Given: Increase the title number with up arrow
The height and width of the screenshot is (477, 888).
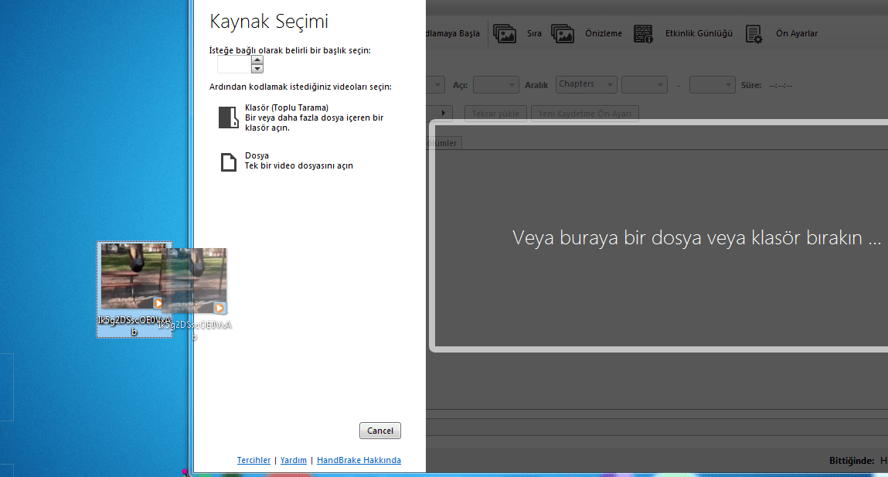Looking at the screenshot, I should coord(257,60).
